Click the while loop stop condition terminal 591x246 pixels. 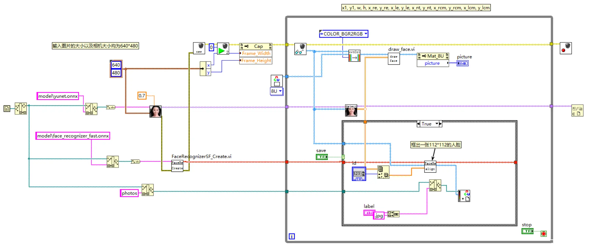click(544, 234)
